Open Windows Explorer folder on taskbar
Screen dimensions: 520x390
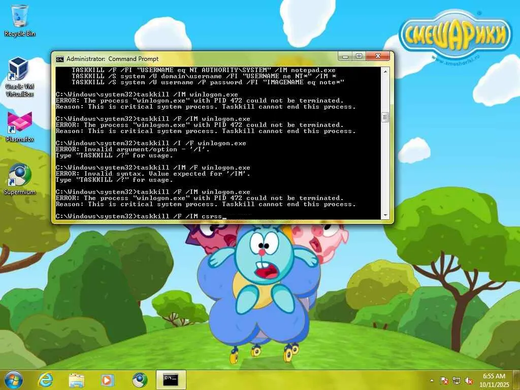point(76,380)
